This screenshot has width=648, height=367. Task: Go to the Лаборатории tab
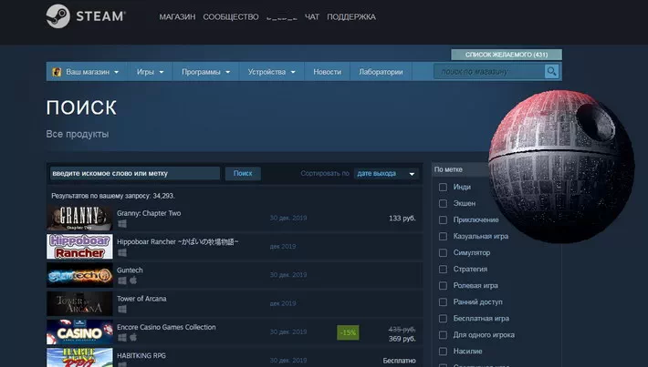point(381,72)
